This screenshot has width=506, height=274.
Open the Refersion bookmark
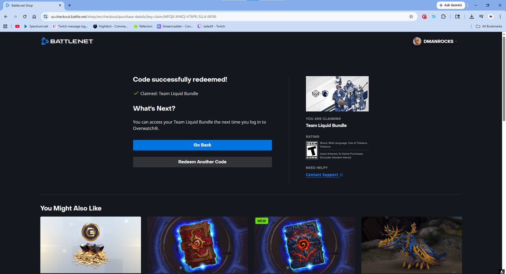tap(143, 26)
